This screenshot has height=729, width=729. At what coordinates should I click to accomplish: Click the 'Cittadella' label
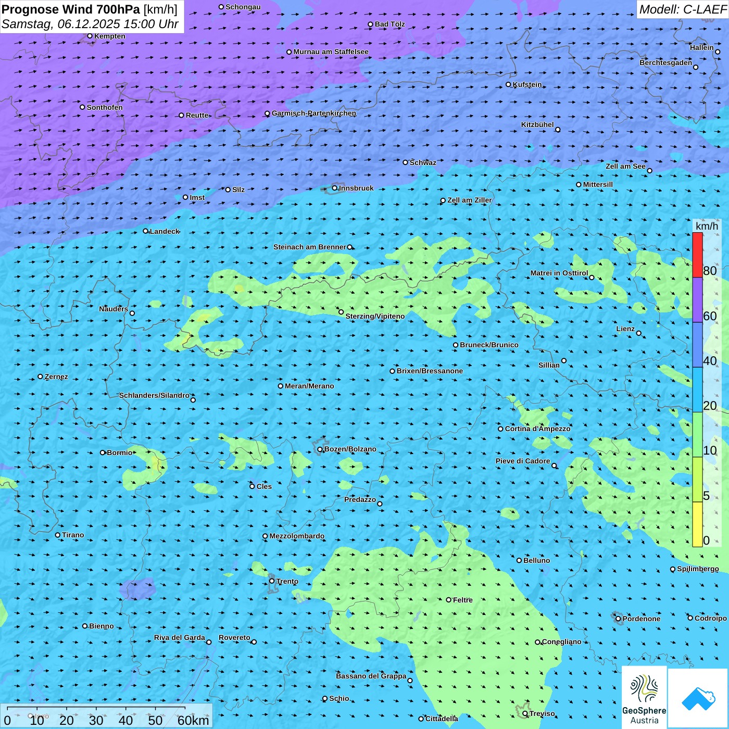[x=442, y=719]
